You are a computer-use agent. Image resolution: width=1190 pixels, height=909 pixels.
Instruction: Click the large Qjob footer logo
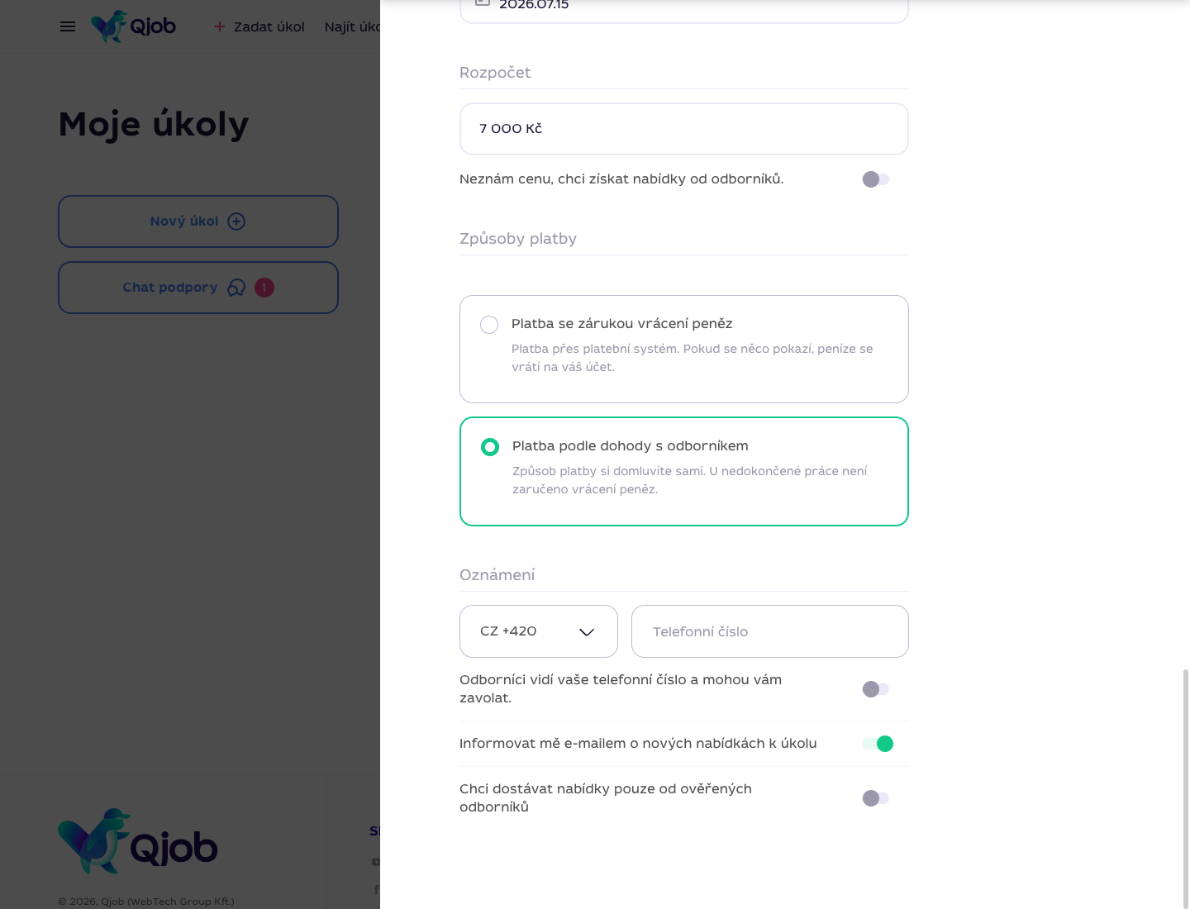[138, 841]
